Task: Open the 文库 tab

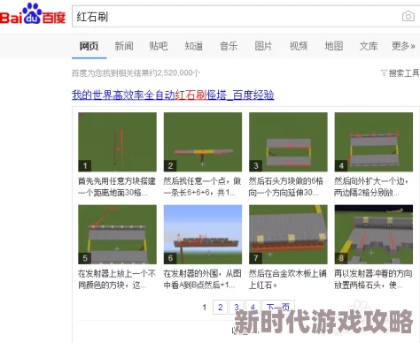Action: (369, 46)
